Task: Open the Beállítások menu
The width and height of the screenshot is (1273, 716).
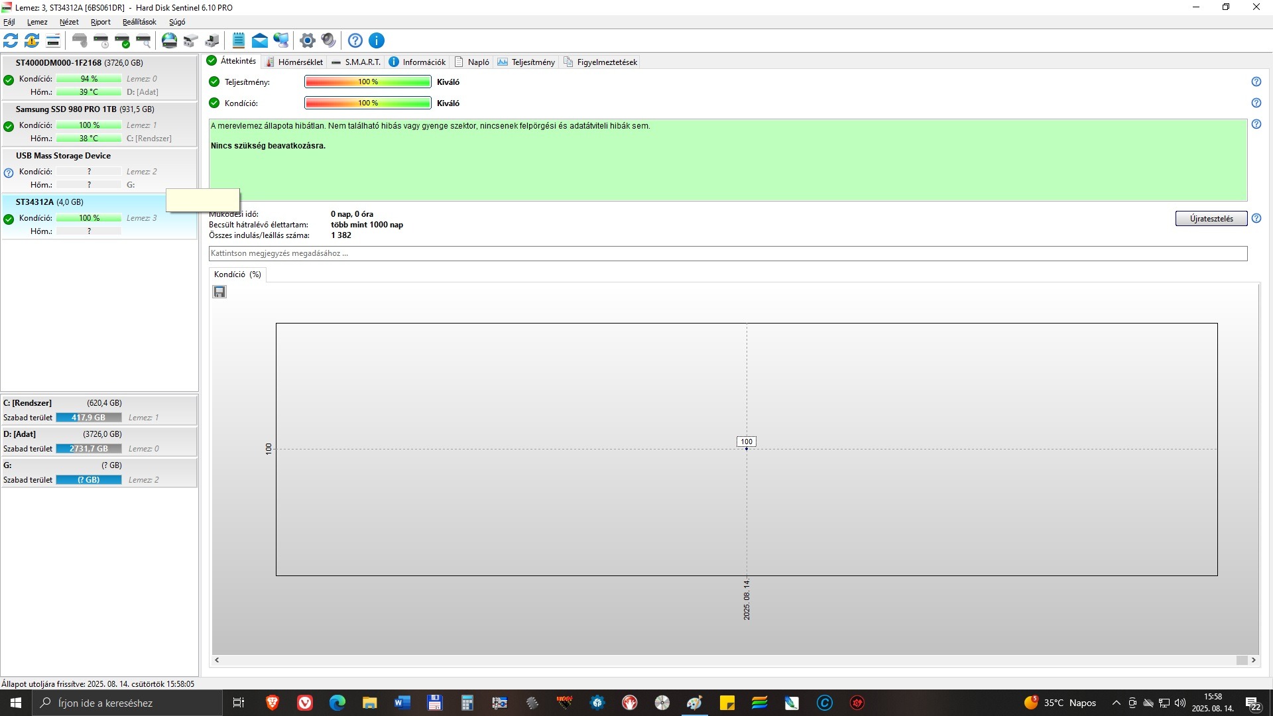Action: 139,22
